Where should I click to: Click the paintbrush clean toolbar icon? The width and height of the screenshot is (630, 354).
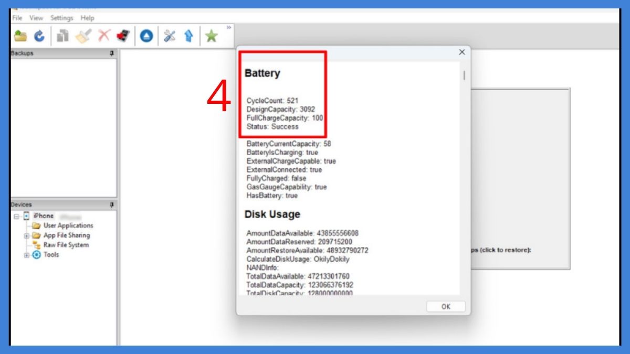coord(83,36)
